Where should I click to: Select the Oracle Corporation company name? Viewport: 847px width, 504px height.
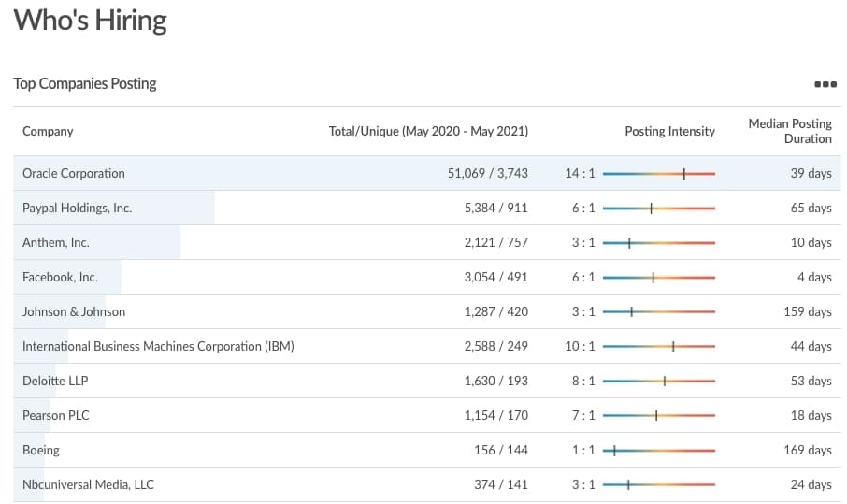(x=74, y=173)
